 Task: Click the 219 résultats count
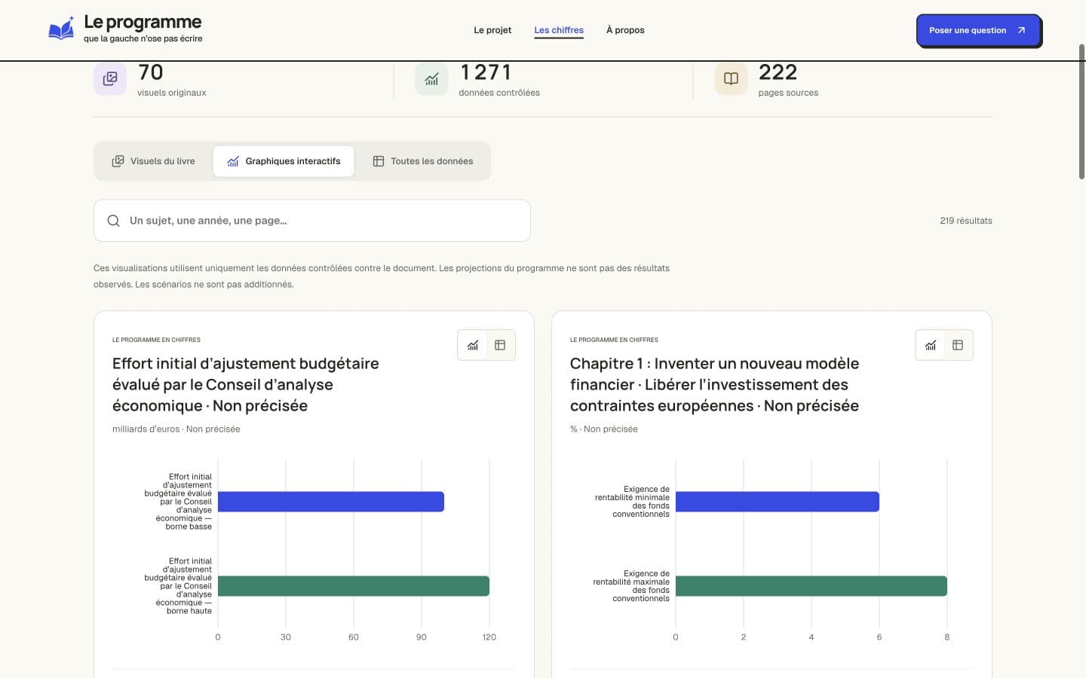966,221
